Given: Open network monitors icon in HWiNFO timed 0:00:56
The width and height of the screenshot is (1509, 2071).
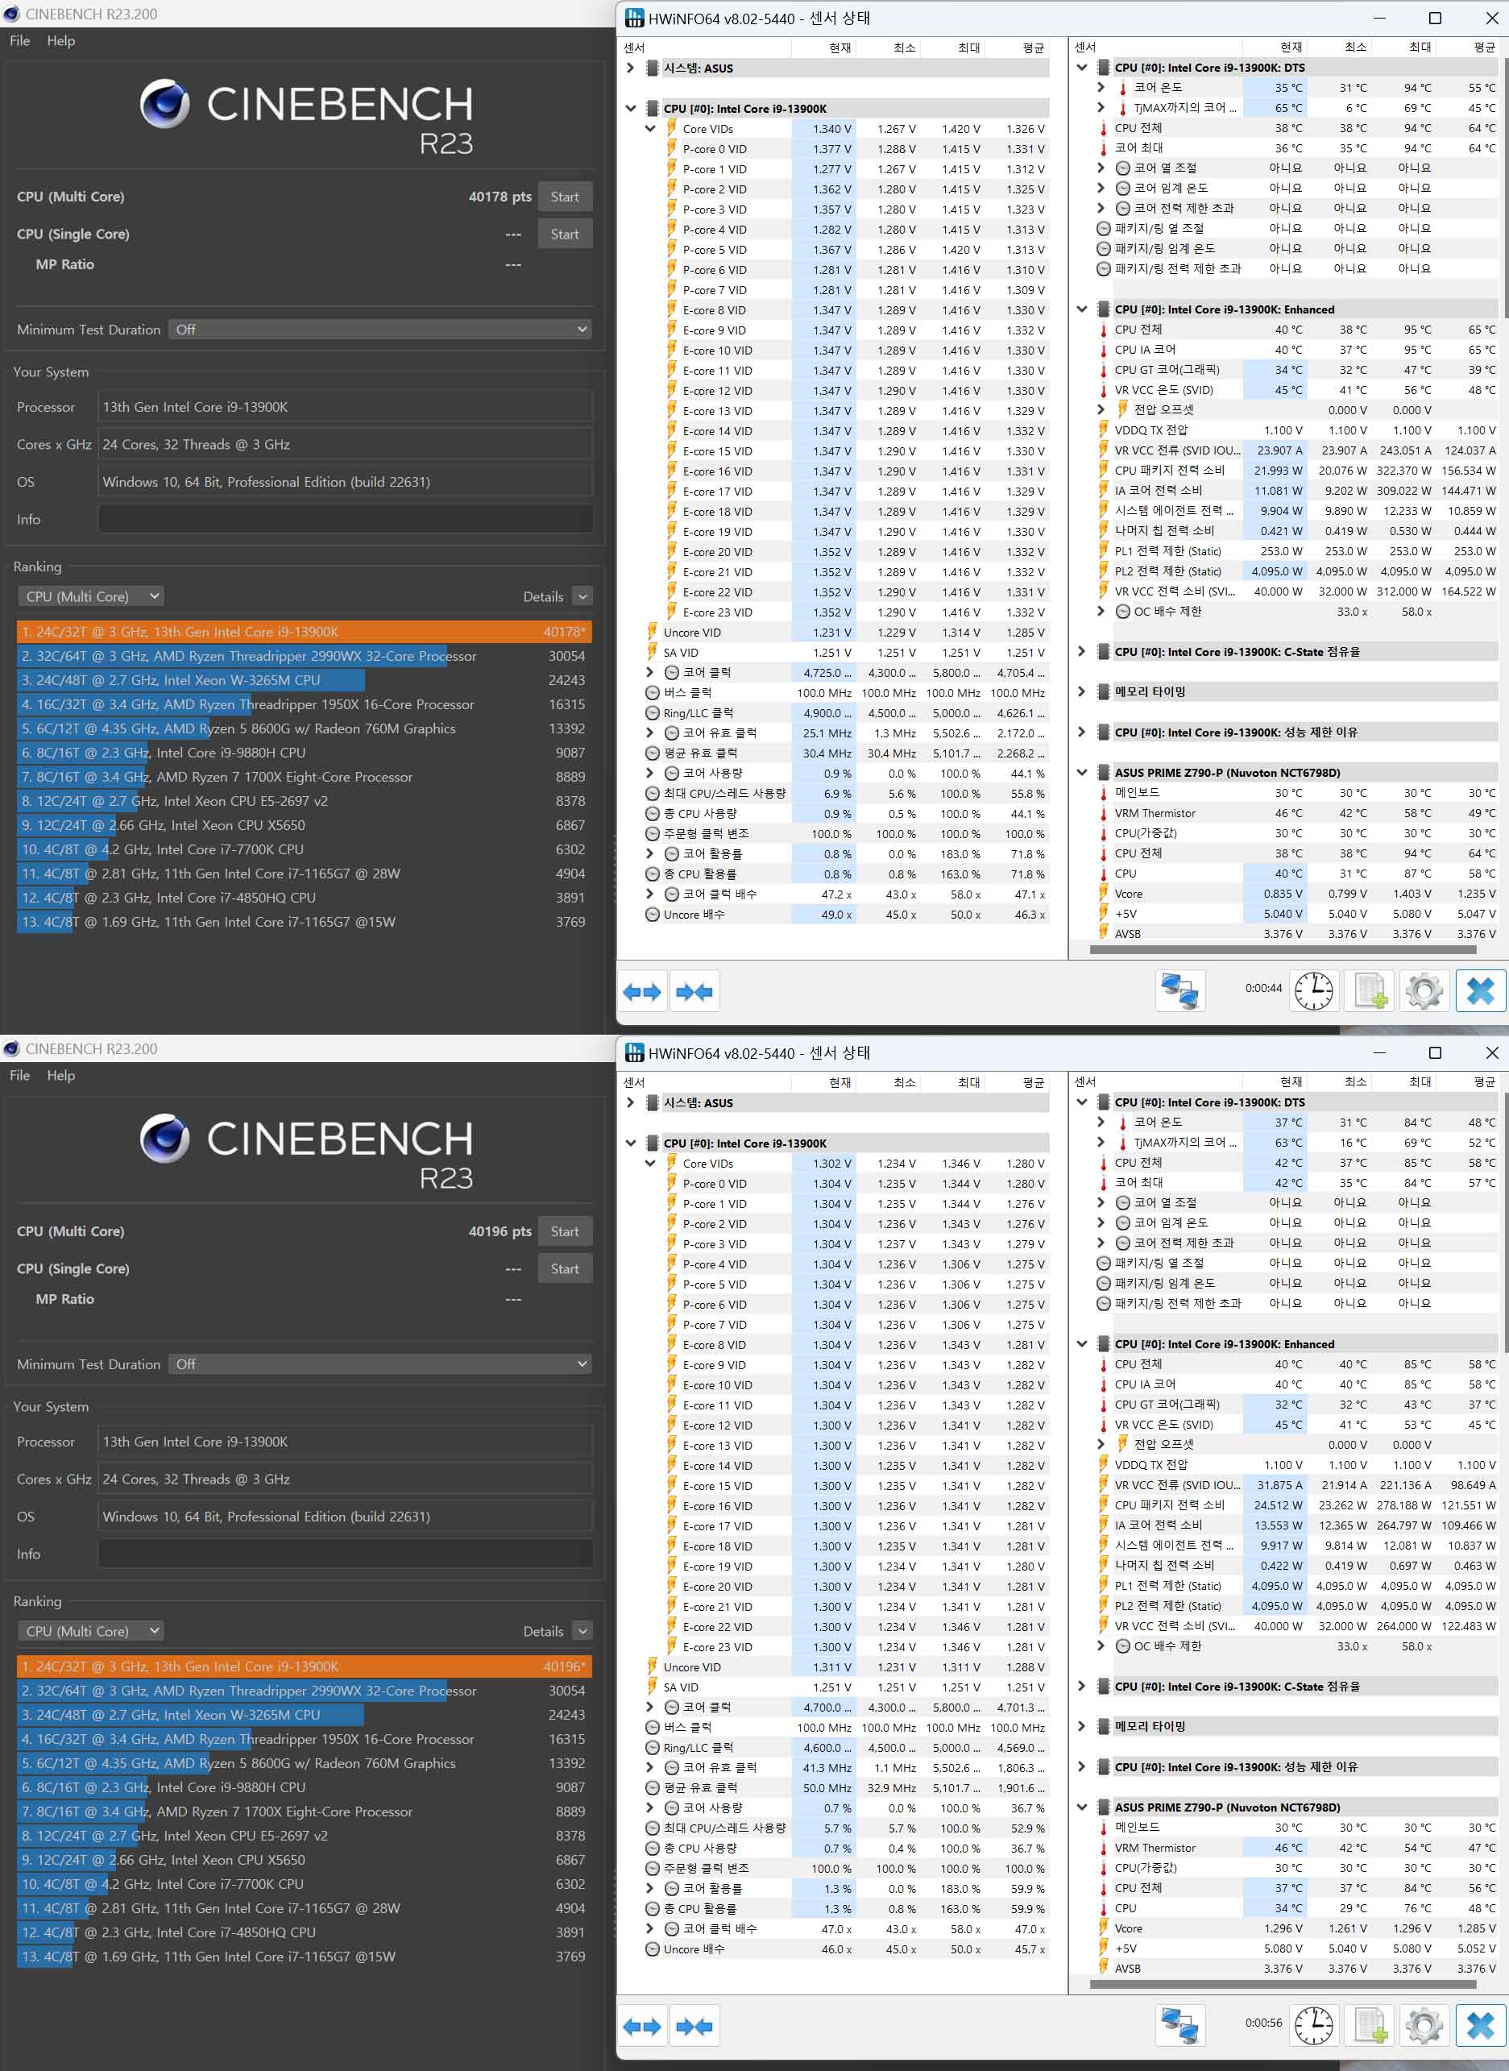Looking at the screenshot, I should 1179,2025.
